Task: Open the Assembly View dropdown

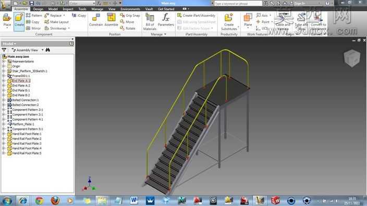Action: [42, 50]
